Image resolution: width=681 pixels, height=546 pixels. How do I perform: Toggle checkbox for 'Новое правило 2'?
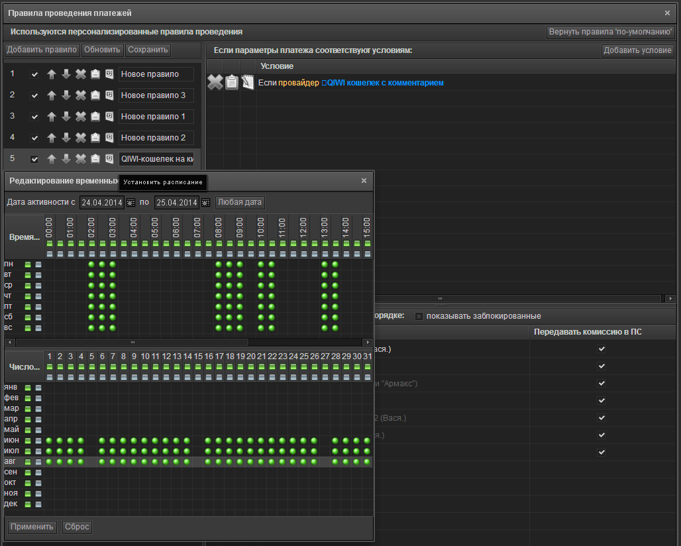click(34, 138)
